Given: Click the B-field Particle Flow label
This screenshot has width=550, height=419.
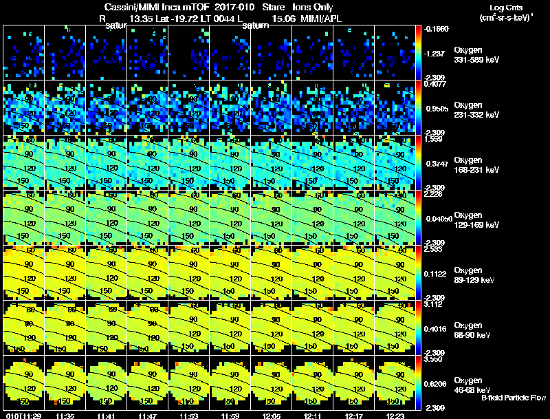Looking at the screenshot, I should (514, 398).
